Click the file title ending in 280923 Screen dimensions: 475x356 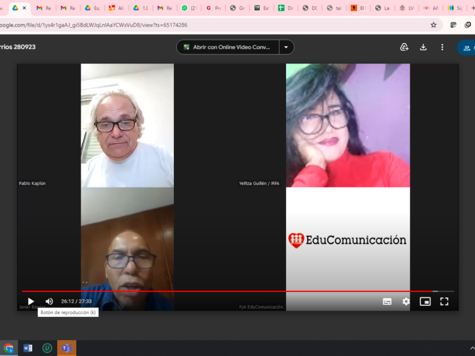click(x=18, y=47)
